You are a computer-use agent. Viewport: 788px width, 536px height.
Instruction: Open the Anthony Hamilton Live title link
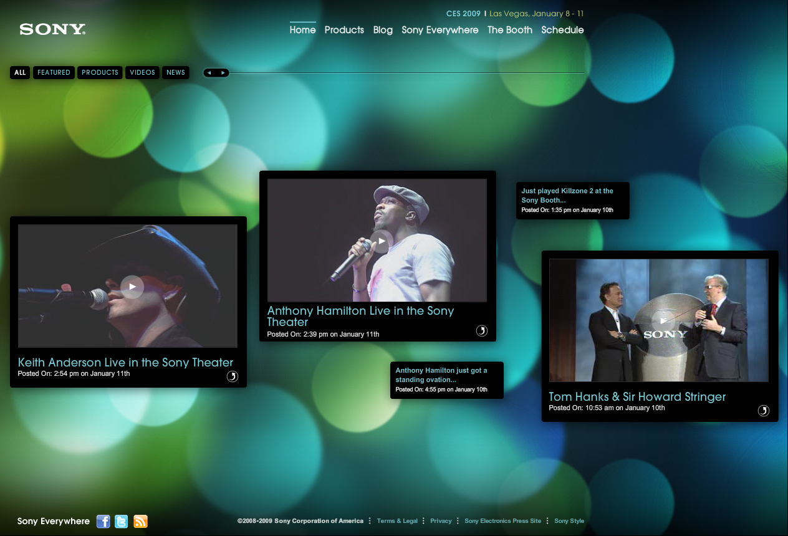(360, 316)
